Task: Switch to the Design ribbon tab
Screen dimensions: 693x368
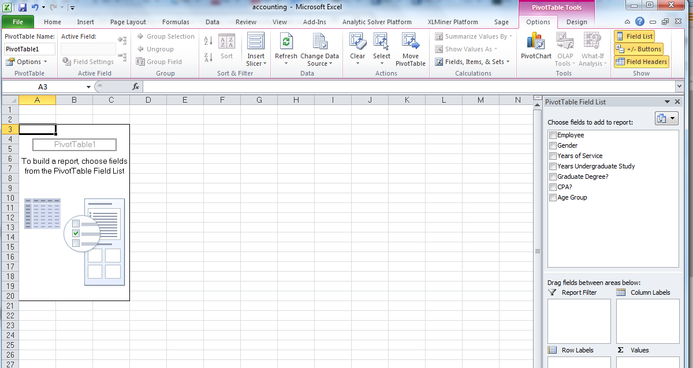Action: (x=576, y=22)
